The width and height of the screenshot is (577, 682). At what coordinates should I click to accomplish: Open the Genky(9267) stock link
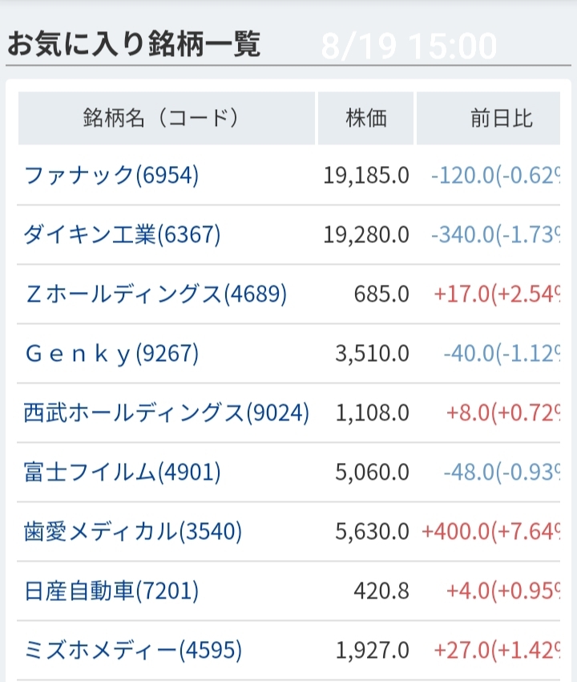[x=111, y=353]
